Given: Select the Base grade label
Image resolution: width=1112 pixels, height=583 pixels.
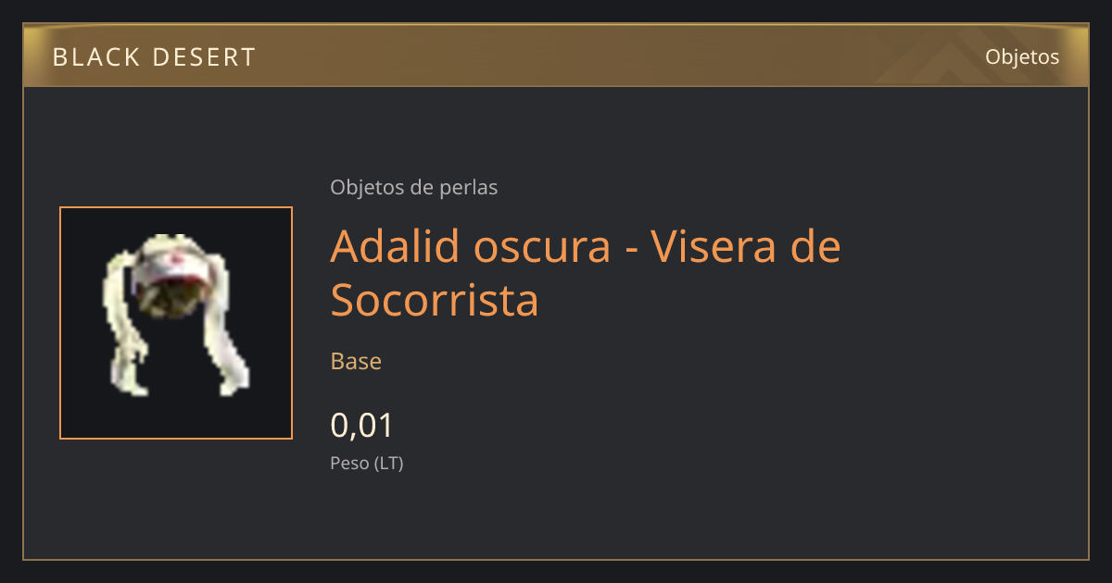Looking at the screenshot, I should pos(356,361).
